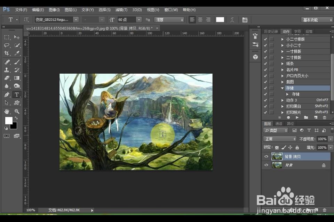The width and height of the screenshot is (334, 222).
Task: Select the Quick Selection tool
Action: coord(17,45)
